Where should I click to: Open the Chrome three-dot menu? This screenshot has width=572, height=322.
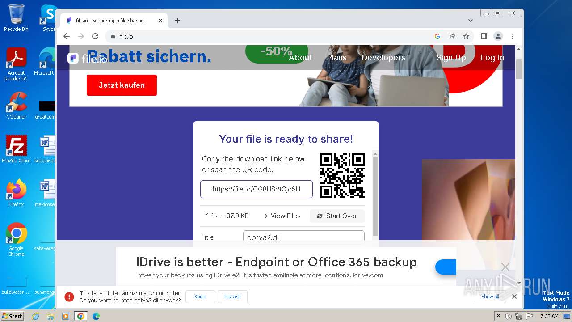(513, 36)
